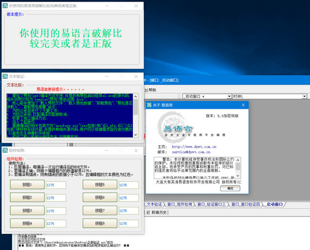
Task: Click 按钮1 in component detection window
Action: tap(27, 185)
